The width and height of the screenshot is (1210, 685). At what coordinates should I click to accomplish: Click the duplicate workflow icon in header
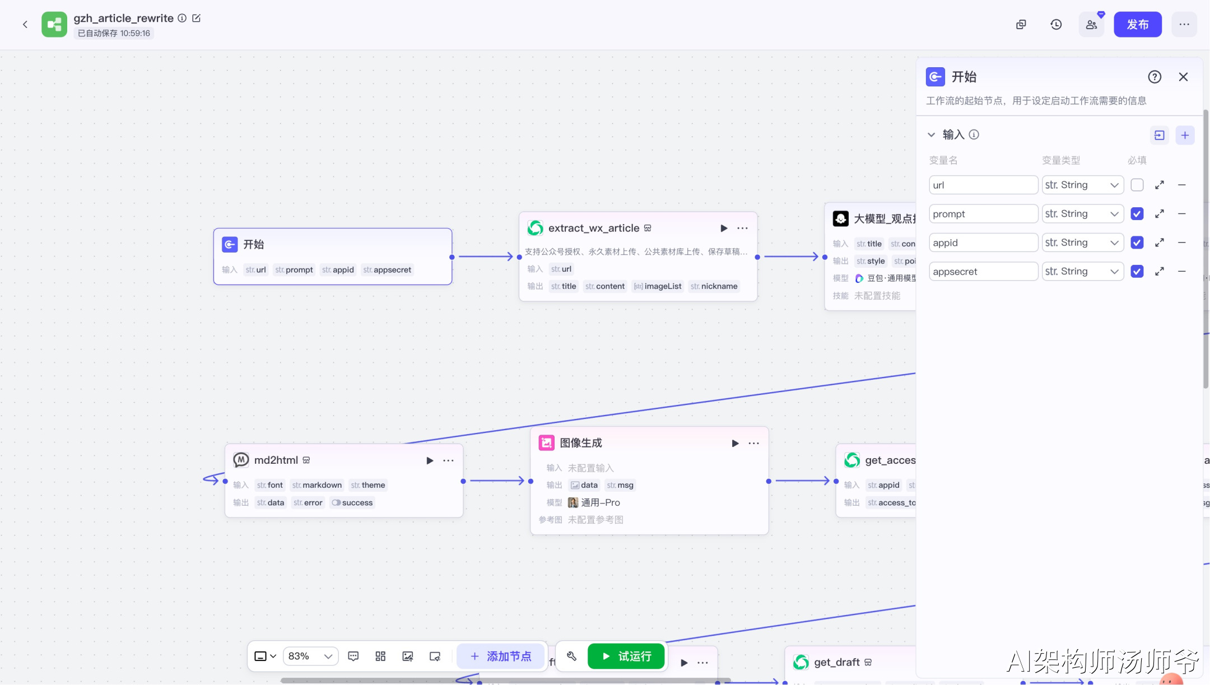click(x=1021, y=25)
